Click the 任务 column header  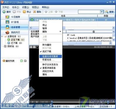[63, 16]
